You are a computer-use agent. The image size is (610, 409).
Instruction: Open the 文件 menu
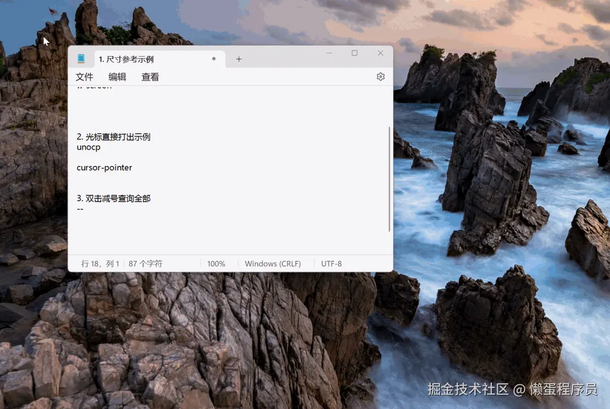tap(84, 77)
